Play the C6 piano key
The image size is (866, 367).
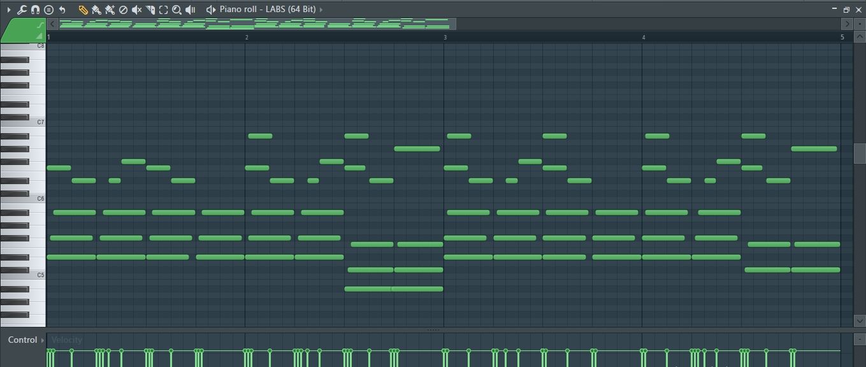click(x=23, y=199)
